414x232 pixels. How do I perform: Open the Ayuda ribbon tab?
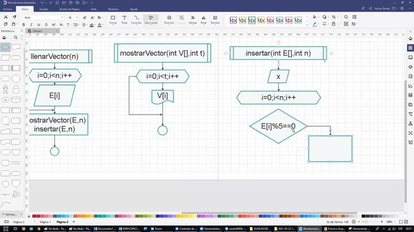coord(134,9)
